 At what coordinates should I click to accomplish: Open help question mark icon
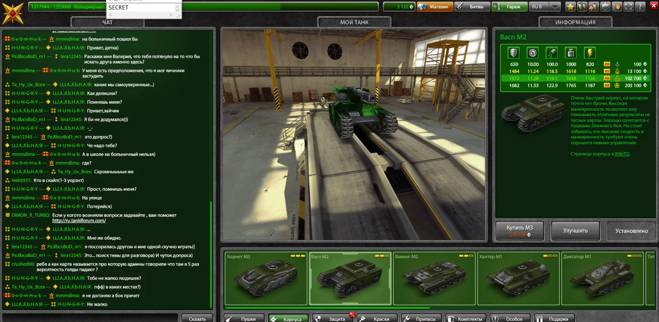point(640,7)
